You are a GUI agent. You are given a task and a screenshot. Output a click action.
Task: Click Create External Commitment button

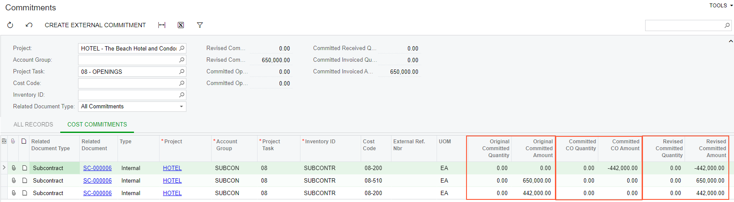click(95, 25)
